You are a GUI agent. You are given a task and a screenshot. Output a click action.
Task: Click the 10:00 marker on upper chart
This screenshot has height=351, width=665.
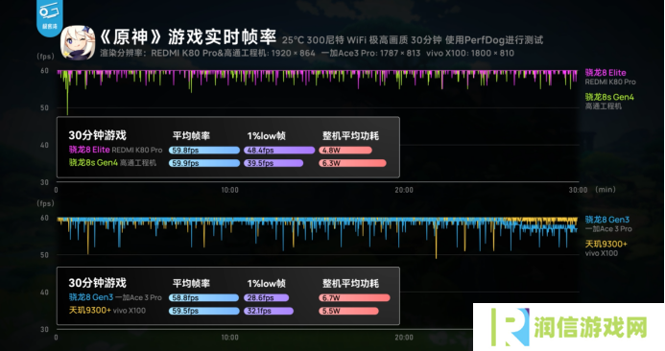pos(229,190)
